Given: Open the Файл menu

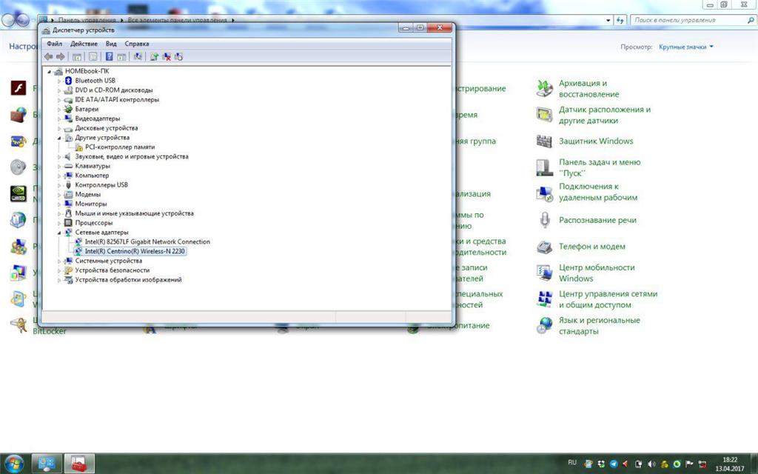Looking at the screenshot, I should (x=55, y=44).
